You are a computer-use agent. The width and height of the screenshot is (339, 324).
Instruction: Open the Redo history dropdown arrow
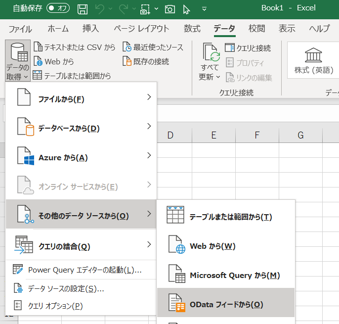click(x=134, y=9)
